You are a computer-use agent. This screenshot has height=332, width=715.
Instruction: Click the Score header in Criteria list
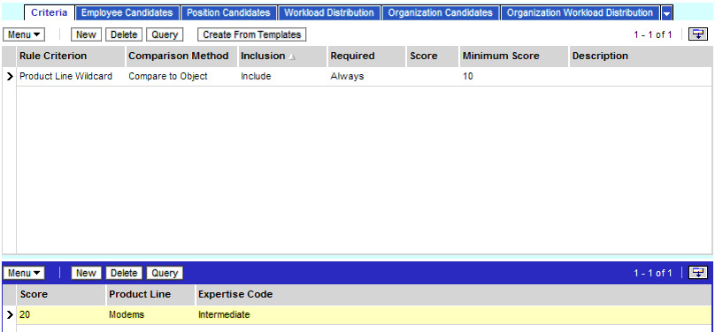(x=433, y=56)
